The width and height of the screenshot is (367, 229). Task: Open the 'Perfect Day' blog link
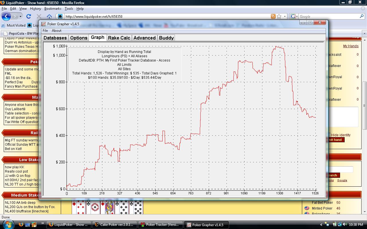14,82
